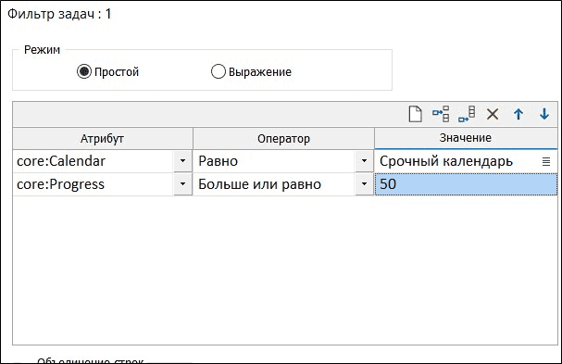
Task: Open the value picker icon for Срочный календарь
Action: 546,162
